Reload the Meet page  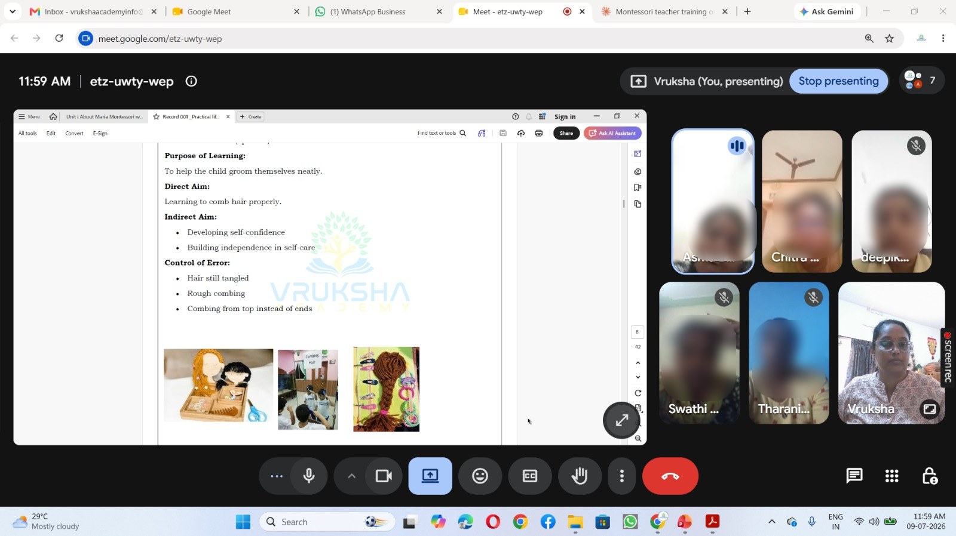click(59, 38)
